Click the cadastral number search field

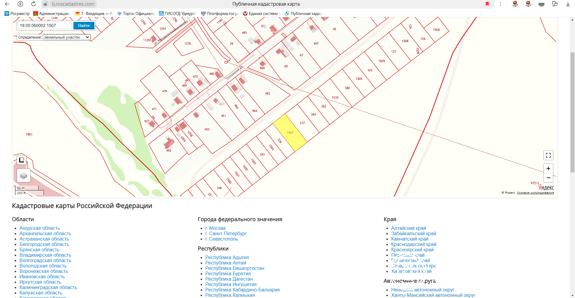[45, 25]
